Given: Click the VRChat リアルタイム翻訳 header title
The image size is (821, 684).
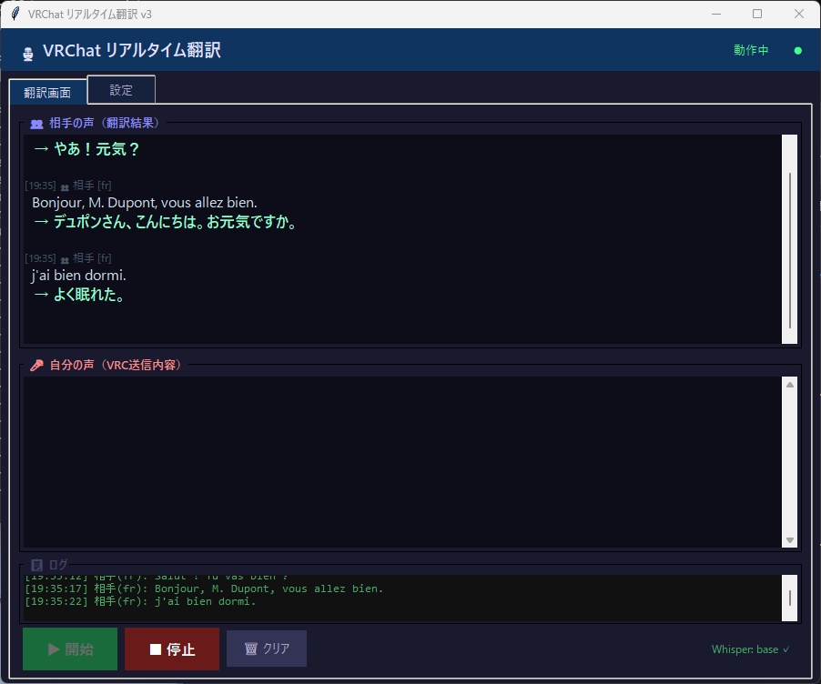Looking at the screenshot, I should click(131, 50).
